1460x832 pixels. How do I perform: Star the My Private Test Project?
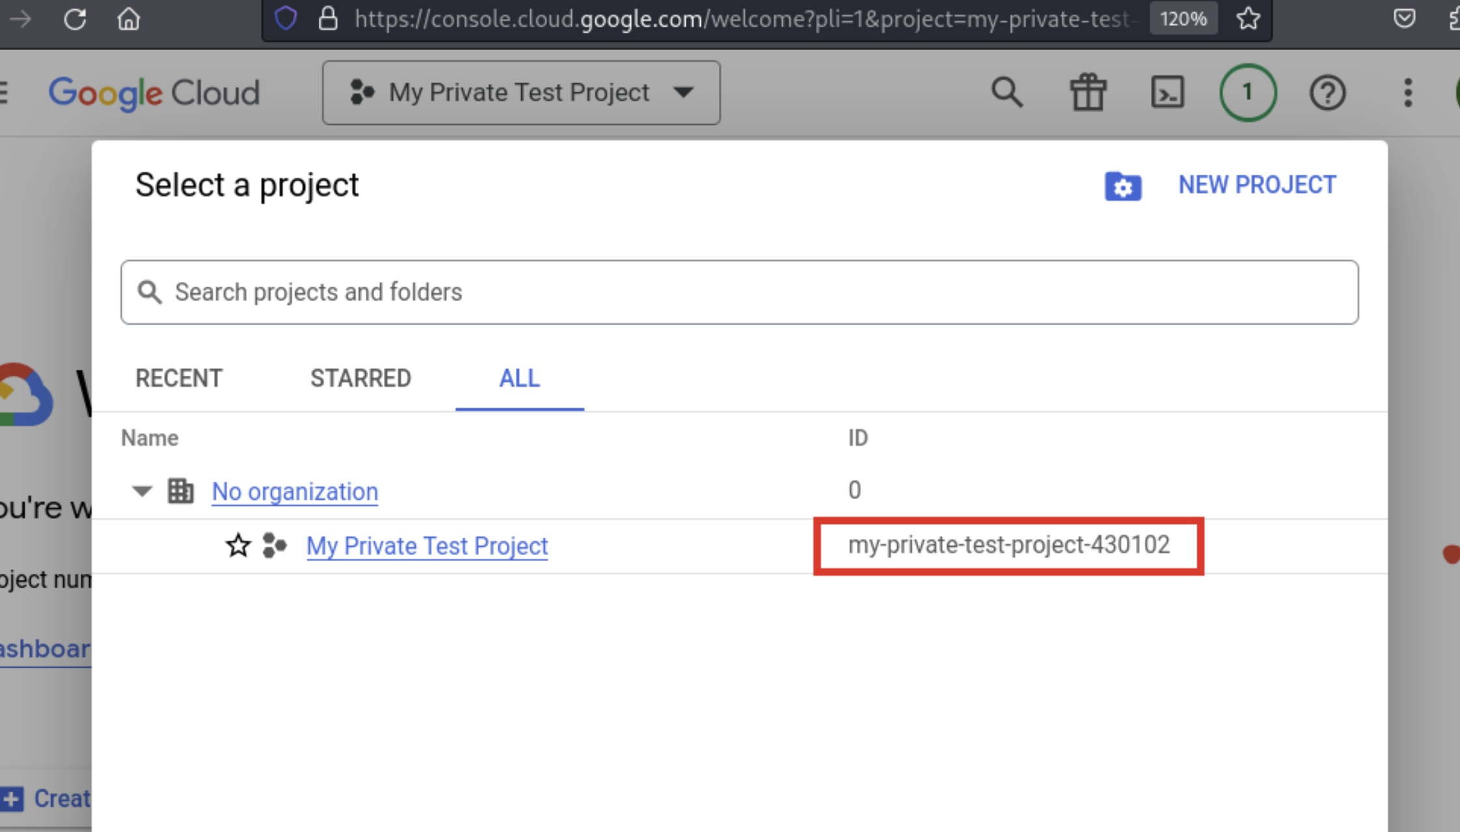pos(238,545)
